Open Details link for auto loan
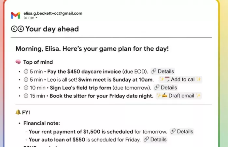 click(x=155, y=139)
